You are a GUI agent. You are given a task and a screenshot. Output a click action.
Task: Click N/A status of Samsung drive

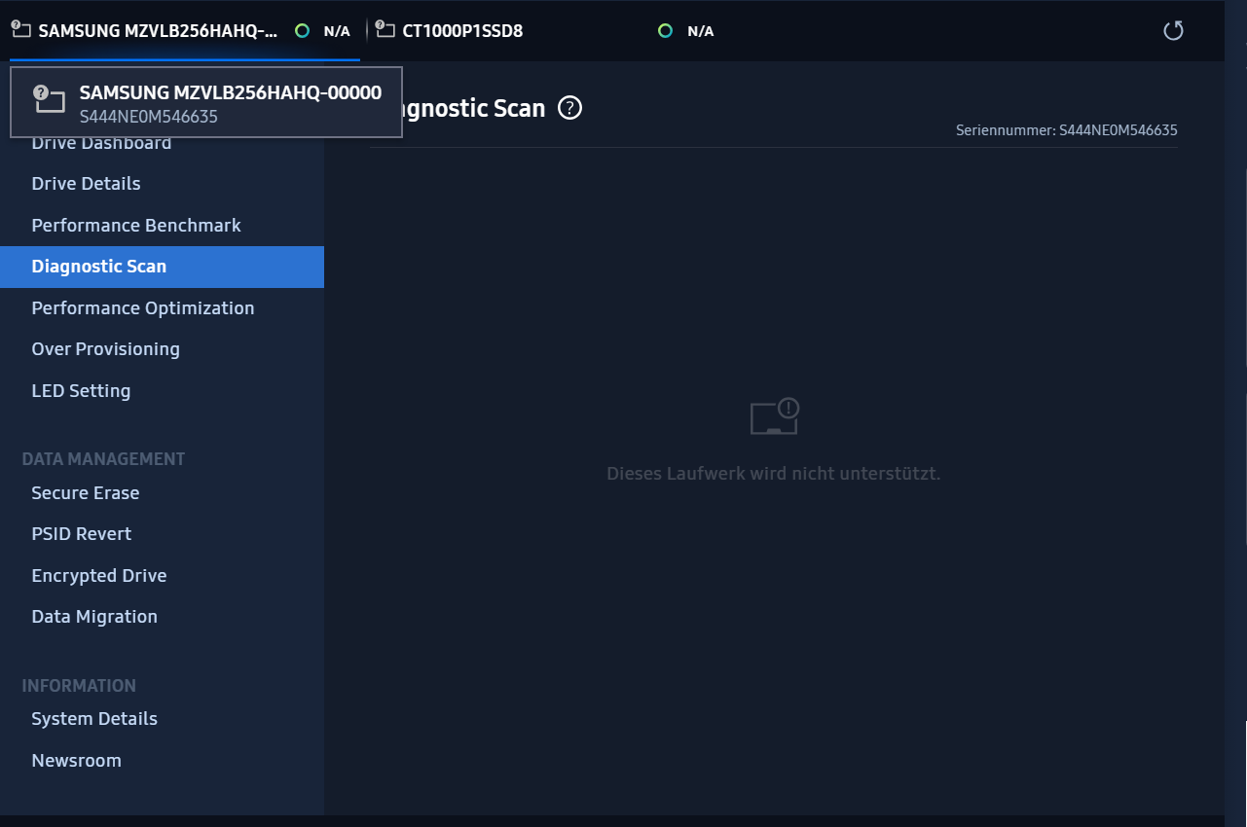337,31
